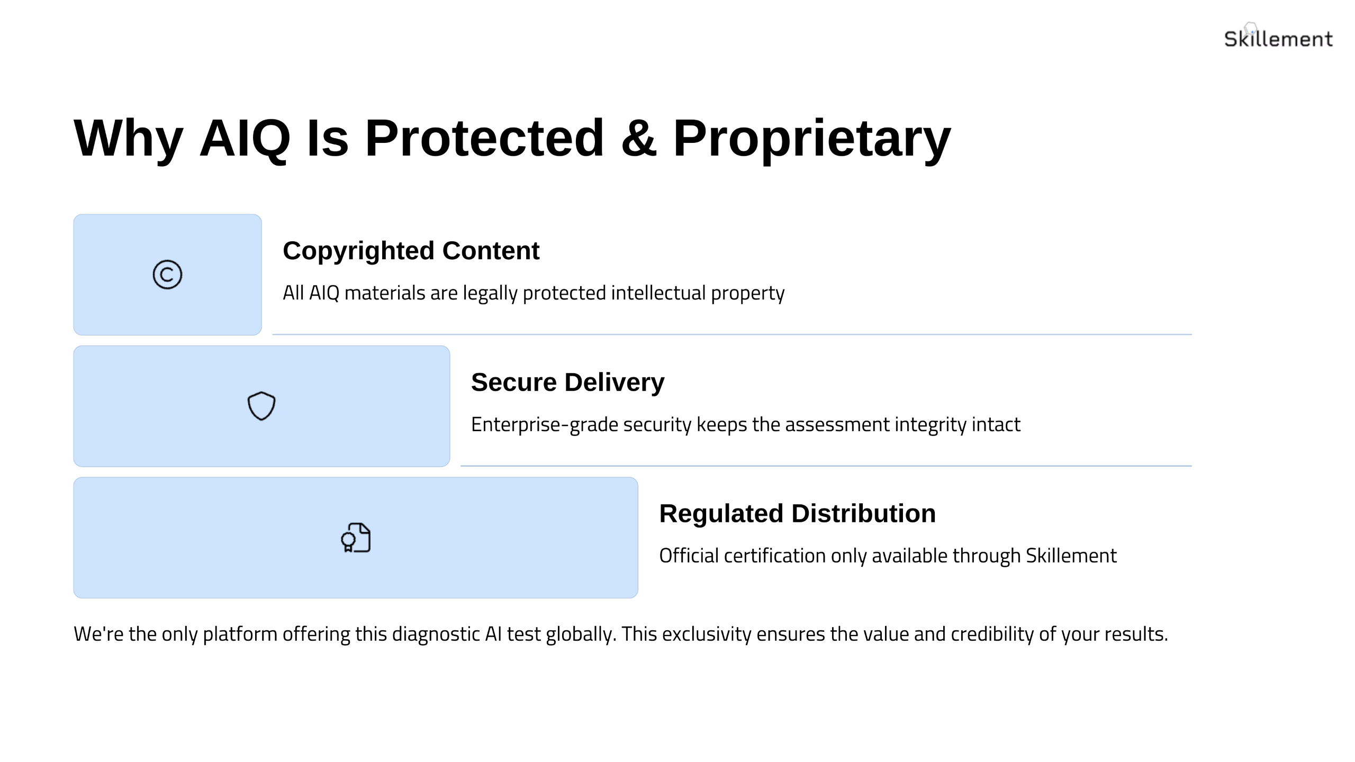Click the shield security icon
The height and width of the screenshot is (762, 1355).
point(261,406)
